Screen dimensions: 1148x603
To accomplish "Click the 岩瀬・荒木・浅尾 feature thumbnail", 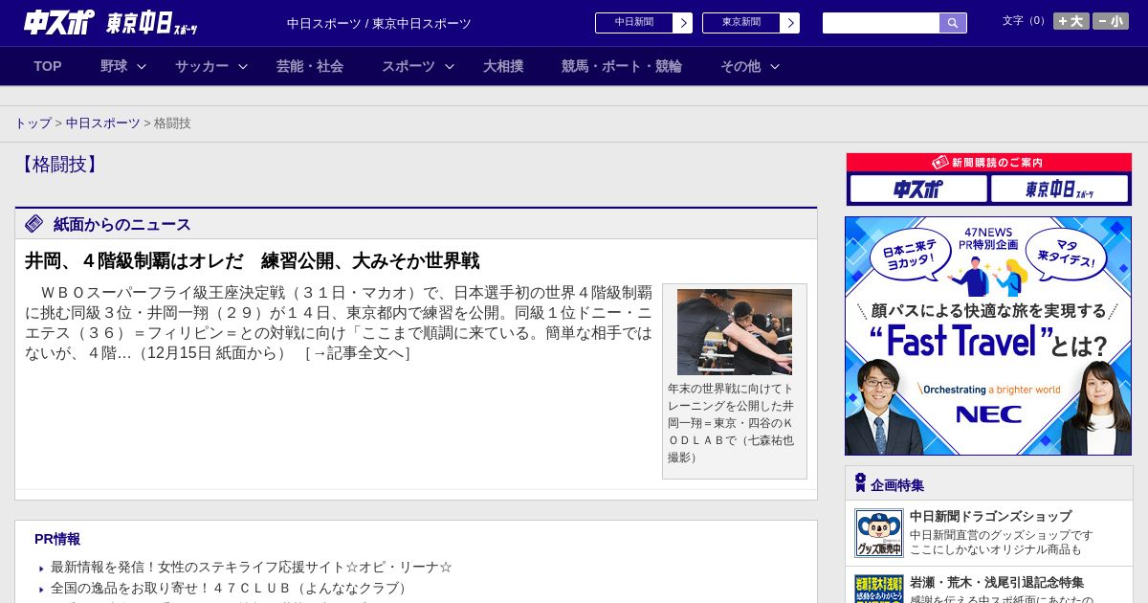I will pos(879,589).
